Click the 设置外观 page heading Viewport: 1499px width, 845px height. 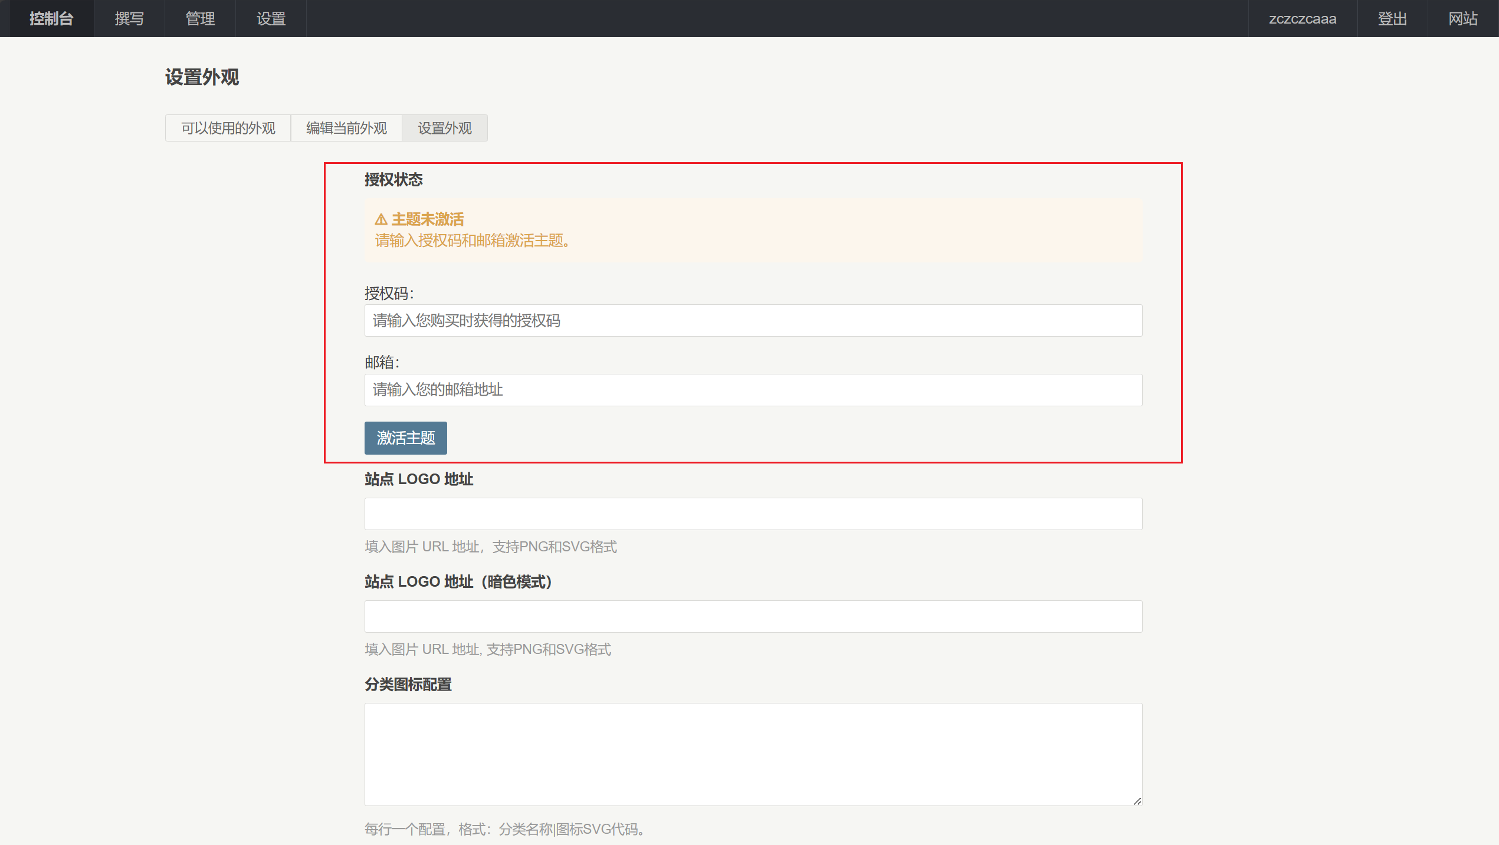coord(202,77)
